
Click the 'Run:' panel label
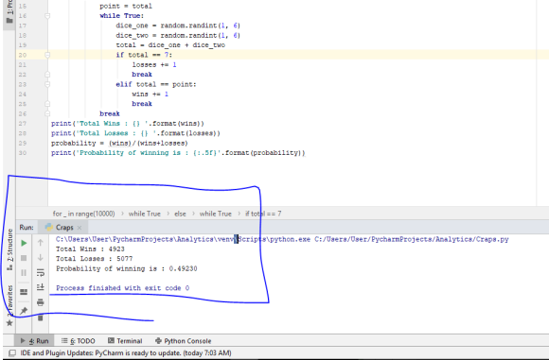tap(27, 228)
